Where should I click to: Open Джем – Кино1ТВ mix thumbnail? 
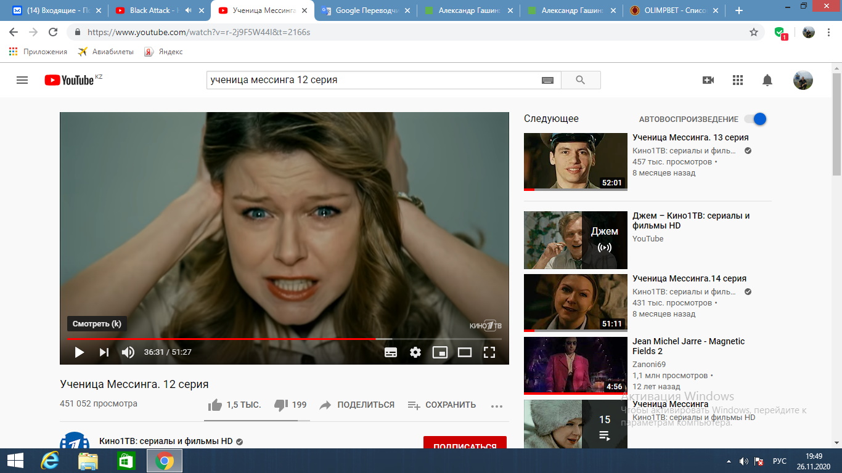[x=576, y=240]
